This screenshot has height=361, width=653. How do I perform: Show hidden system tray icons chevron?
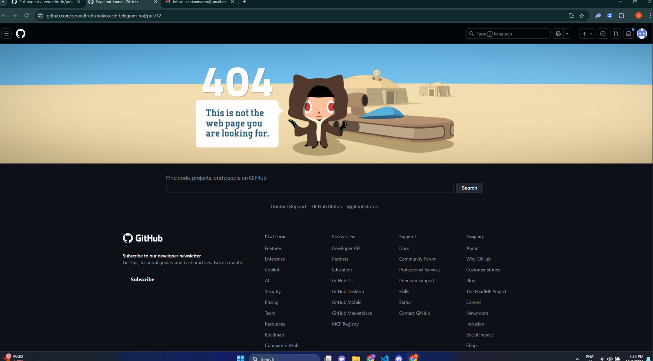point(577,359)
